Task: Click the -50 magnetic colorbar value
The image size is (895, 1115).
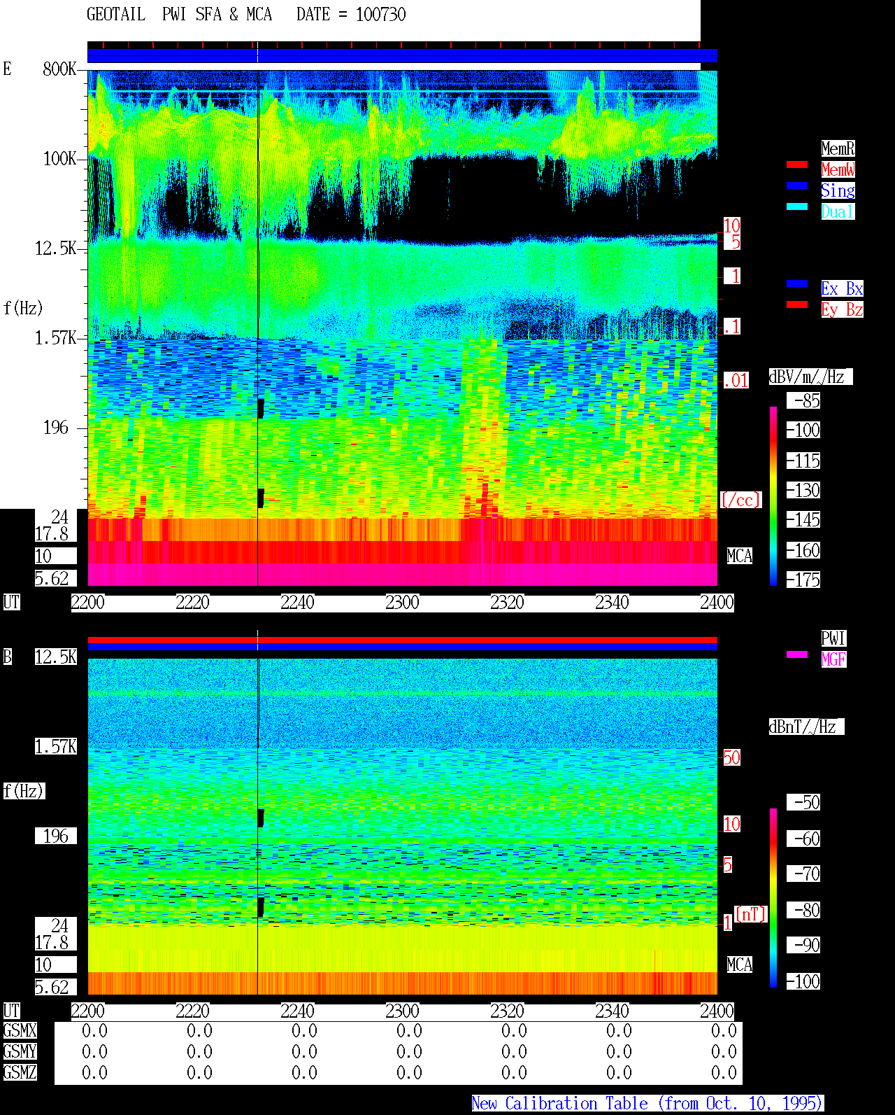Action: tap(803, 802)
